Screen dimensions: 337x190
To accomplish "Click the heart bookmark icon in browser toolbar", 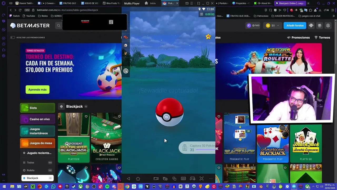I will click(285, 10).
